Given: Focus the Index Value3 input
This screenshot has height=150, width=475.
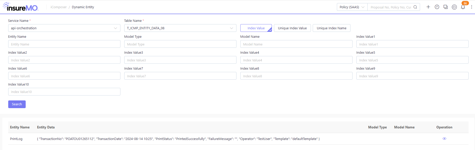Looking at the screenshot, I should point(180,60).
